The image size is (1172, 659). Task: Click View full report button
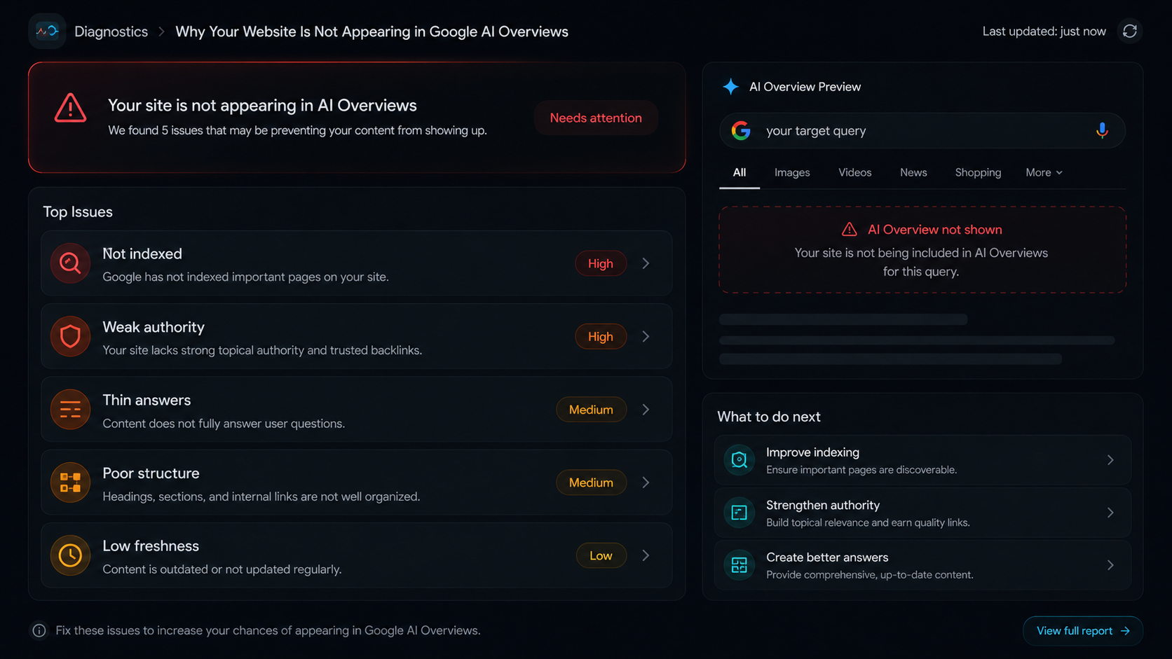click(x=1083, y=631)
